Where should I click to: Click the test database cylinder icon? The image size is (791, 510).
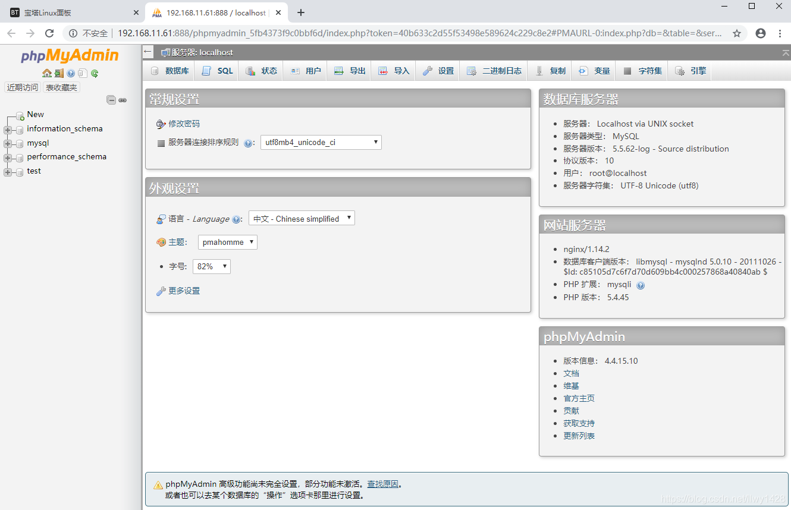(x=20, y=171)
